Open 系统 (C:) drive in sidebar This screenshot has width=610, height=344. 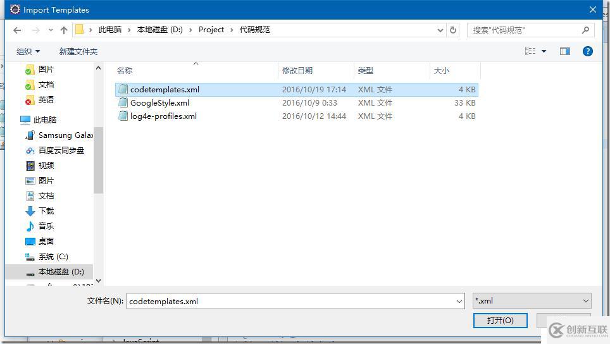(53, 257)
